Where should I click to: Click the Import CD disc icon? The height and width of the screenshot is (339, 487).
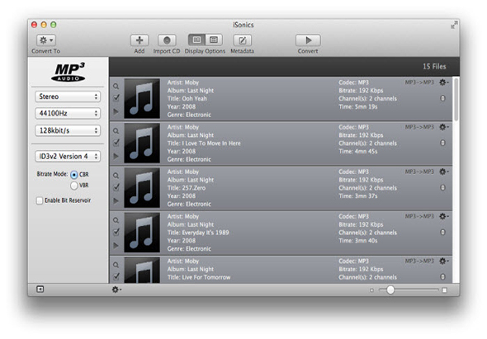[167, 40]
